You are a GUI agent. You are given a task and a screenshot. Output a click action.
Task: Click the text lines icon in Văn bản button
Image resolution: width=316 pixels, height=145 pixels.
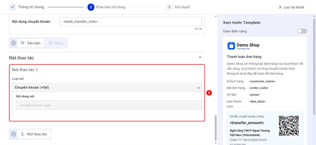pos(23,43)
